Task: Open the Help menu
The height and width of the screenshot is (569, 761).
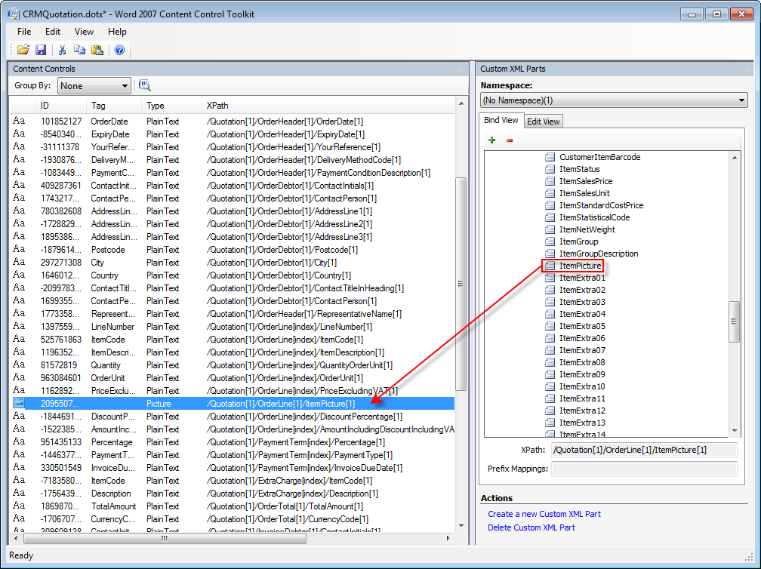Action: 117,32
